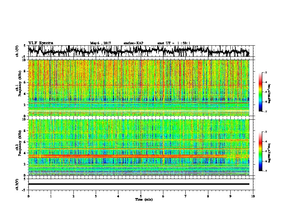Click the "-3" label on ch.1 color bar
The image size is (285, 220).
click(265, 72)
